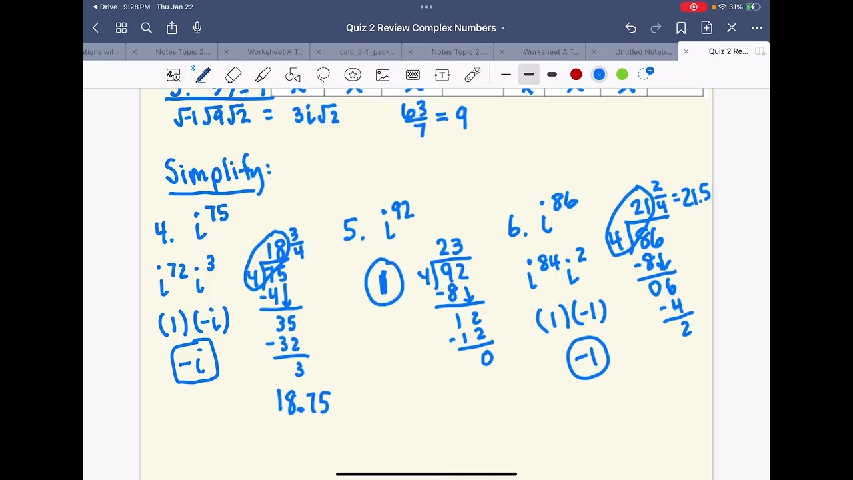Add a new custom pen color

click(646, 74)
